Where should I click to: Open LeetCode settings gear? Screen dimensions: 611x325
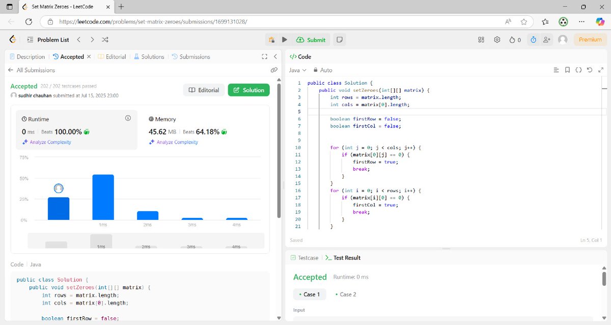[497, 40]
